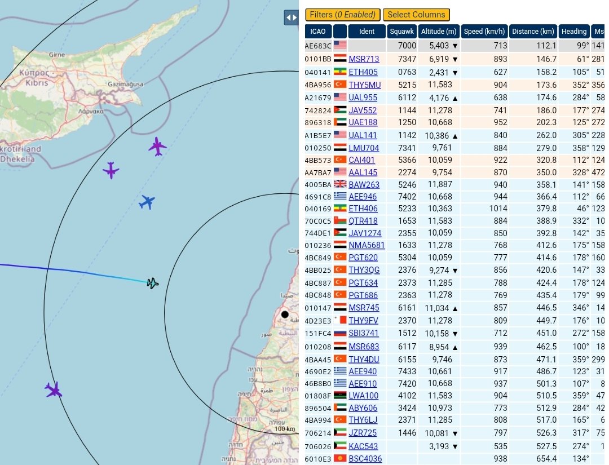Sort table by flag column header
The image size is (609, 465).
pos(340,32)
